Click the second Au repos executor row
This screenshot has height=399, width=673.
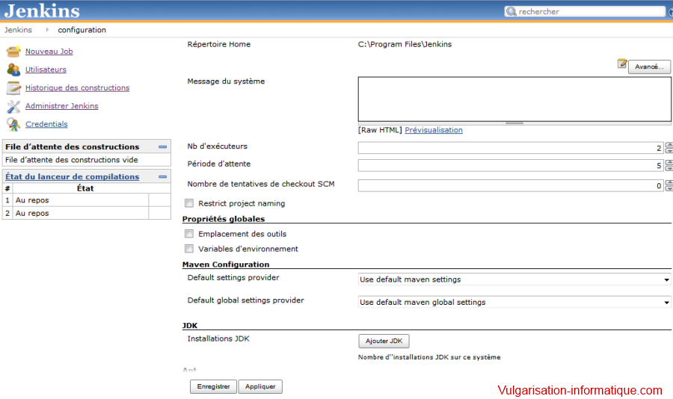point(86,213)
